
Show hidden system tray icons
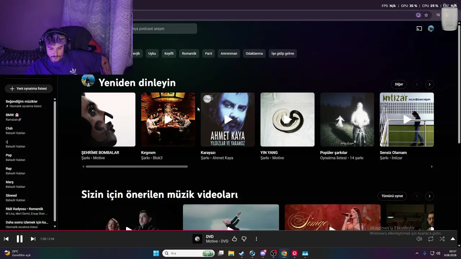[x=417, y=253]
